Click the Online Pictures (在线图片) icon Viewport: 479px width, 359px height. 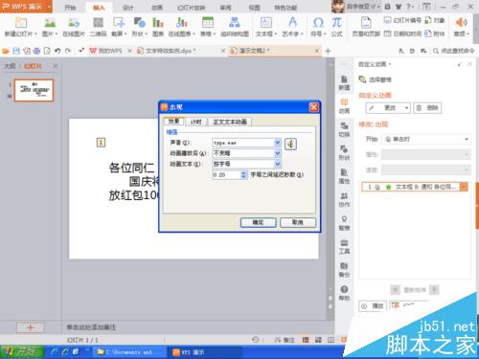point(74,23)
